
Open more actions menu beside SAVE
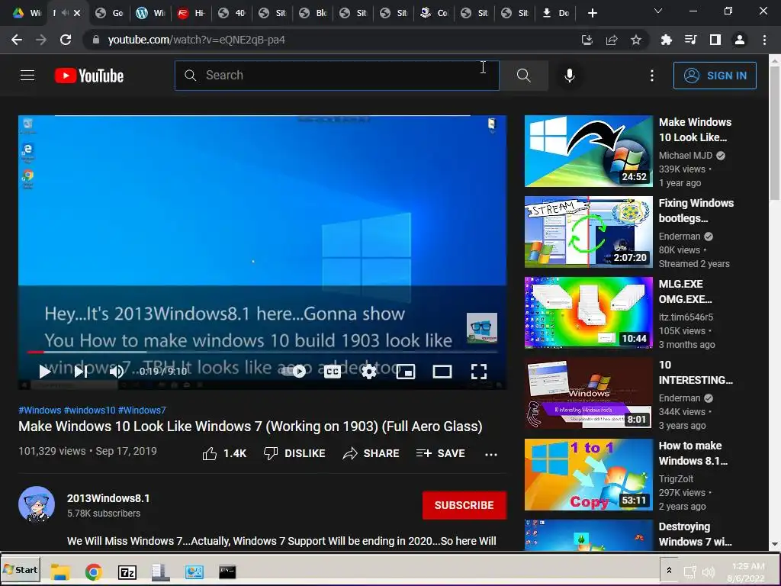491,454
